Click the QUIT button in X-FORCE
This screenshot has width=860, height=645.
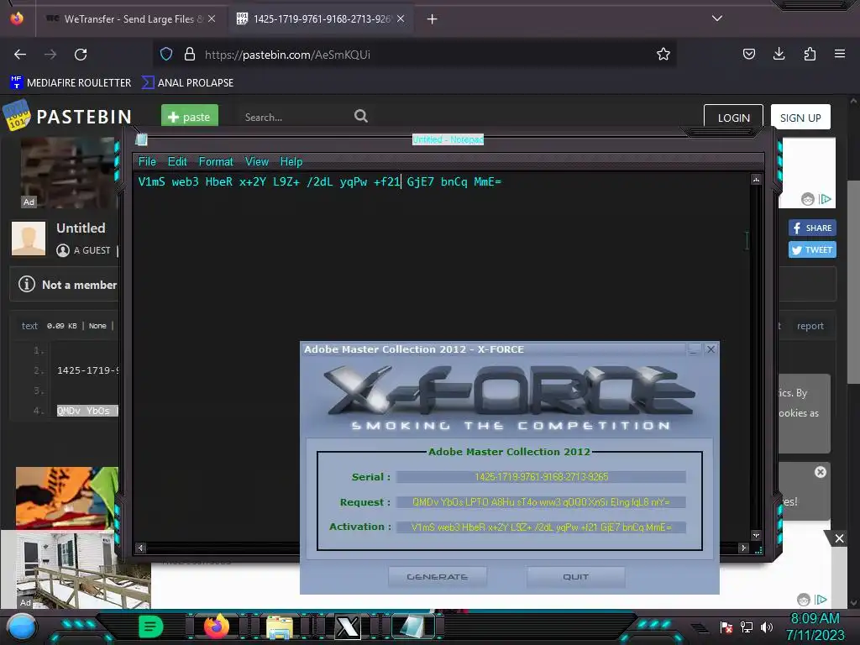575,577
